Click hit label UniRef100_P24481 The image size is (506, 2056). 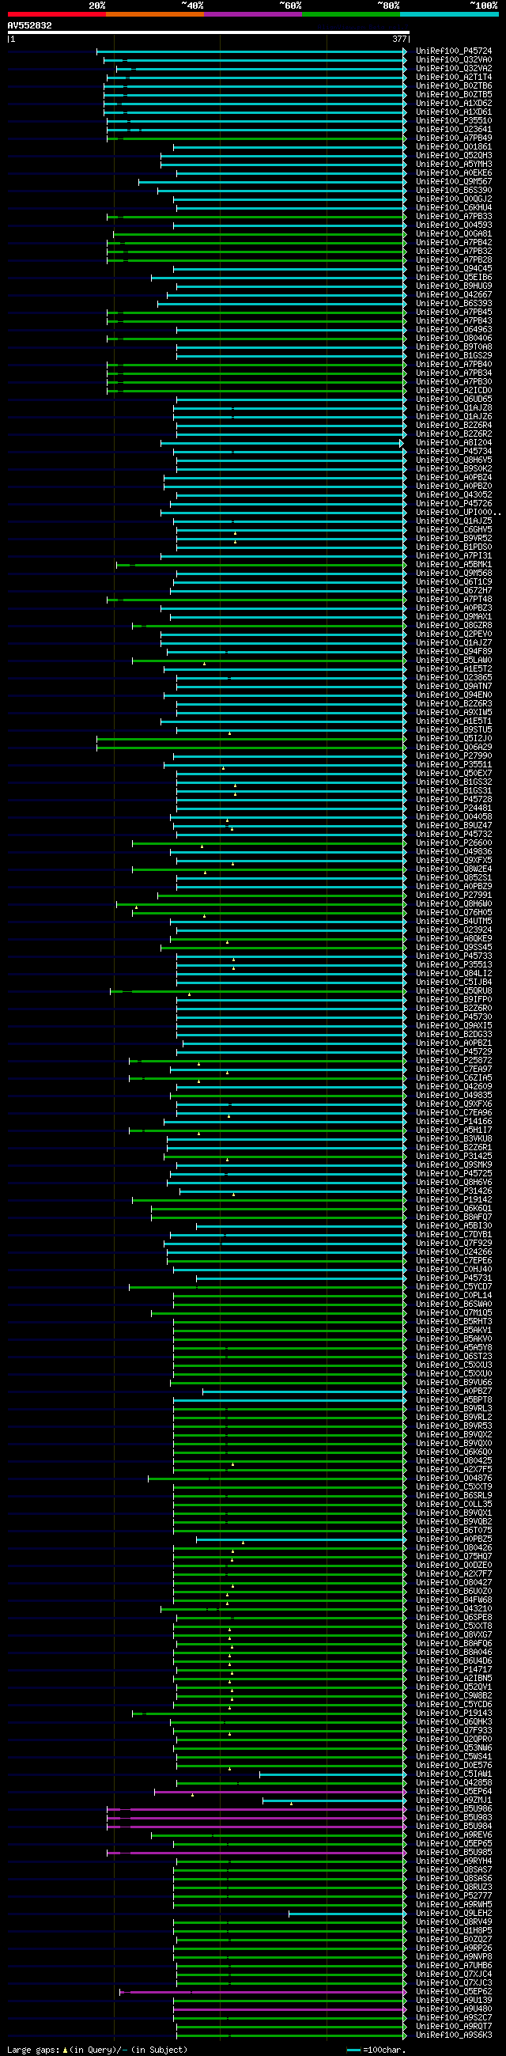click(x=454, y=808)
